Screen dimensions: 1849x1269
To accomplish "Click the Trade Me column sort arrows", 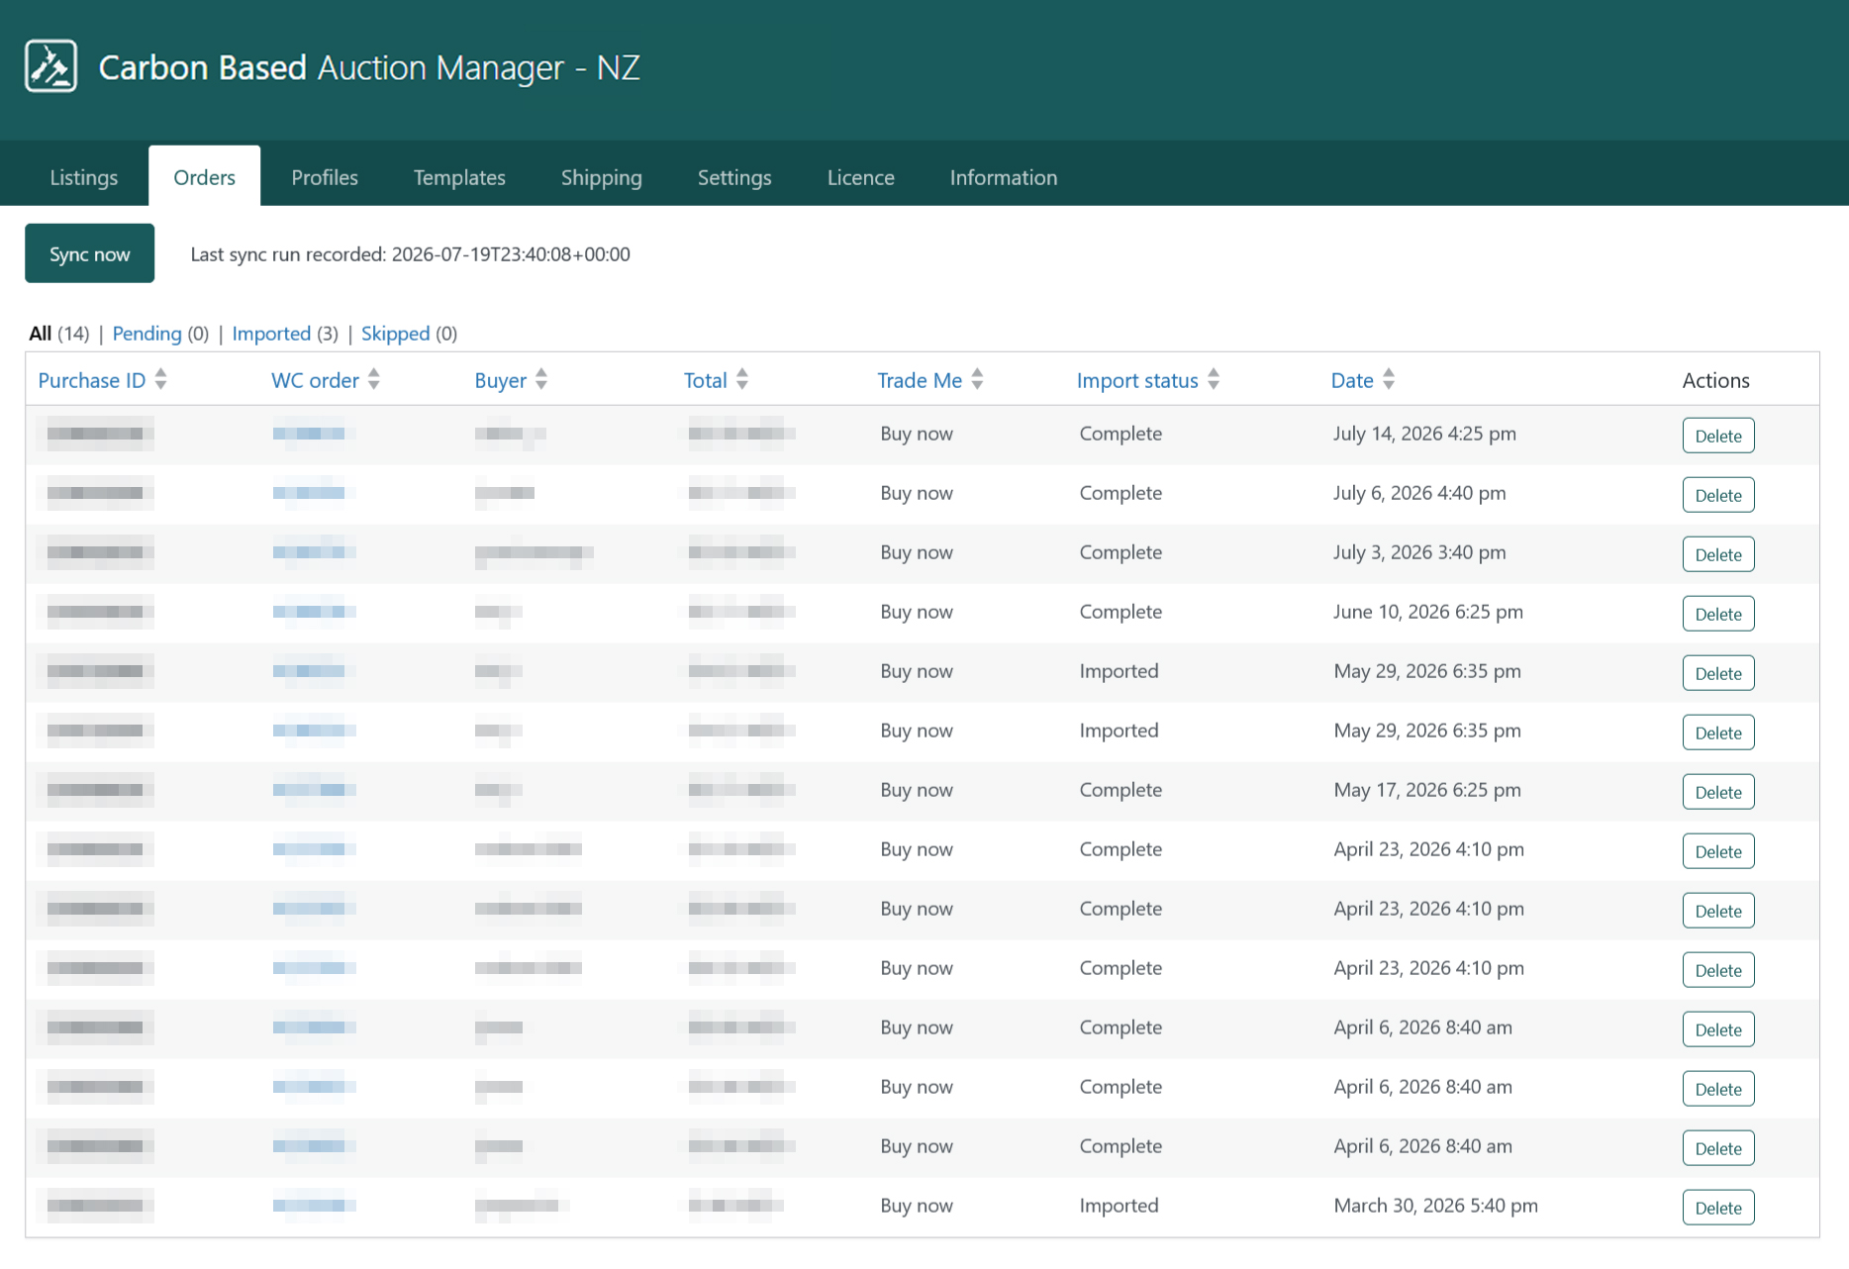I will pyautogui.click(x=976, y=380).
